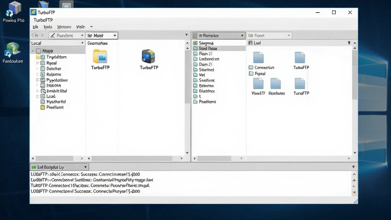Open the Remoter dropdown
391x220 pixels.
[218, 36]
